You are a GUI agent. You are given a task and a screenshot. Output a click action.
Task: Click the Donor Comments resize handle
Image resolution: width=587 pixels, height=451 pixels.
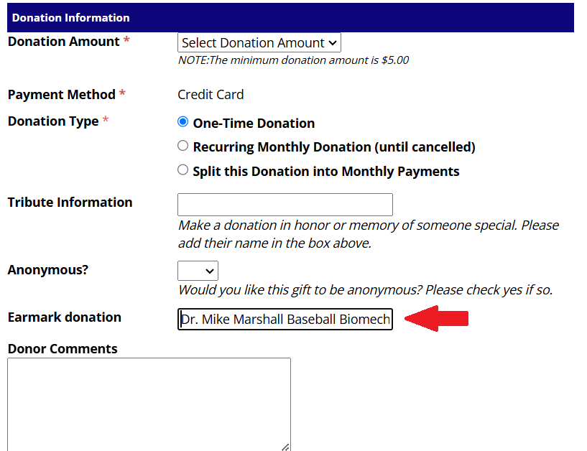(x=285, y=446)
